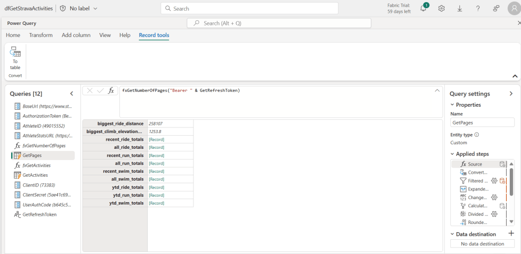Collapse the Queries pane
The image size is (521, 254).
click(x=72, y=93)
